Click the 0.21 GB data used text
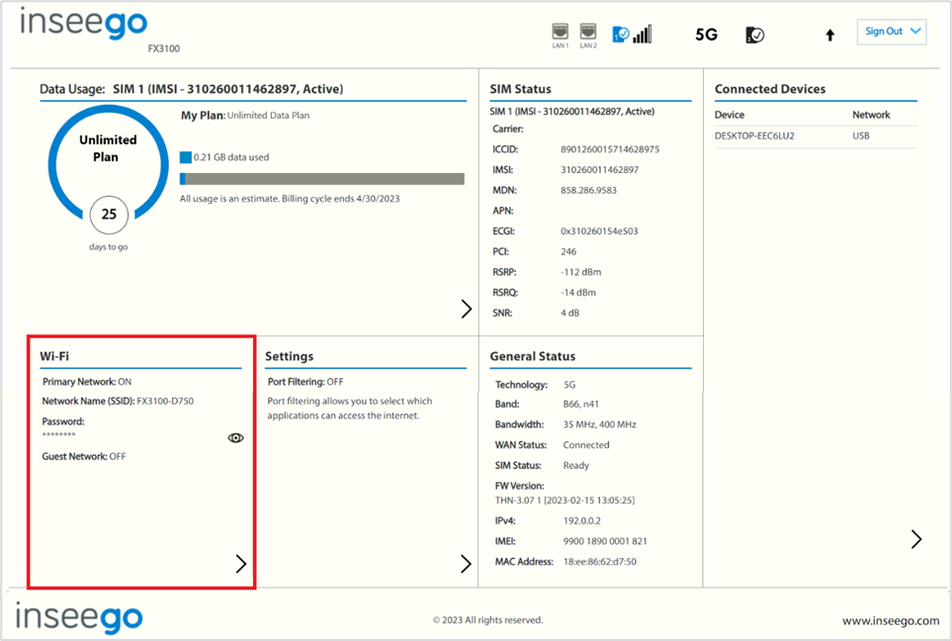 click(231, 157)
